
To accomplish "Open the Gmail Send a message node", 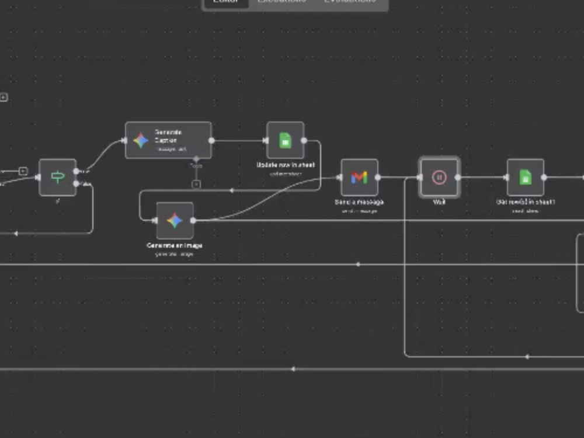I will 359,178.
